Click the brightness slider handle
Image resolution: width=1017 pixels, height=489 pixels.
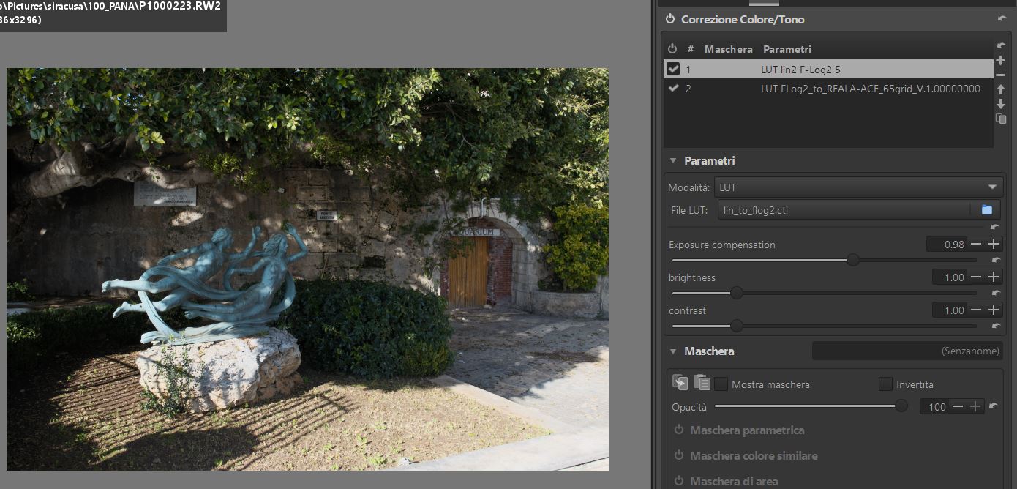[737, 292]
